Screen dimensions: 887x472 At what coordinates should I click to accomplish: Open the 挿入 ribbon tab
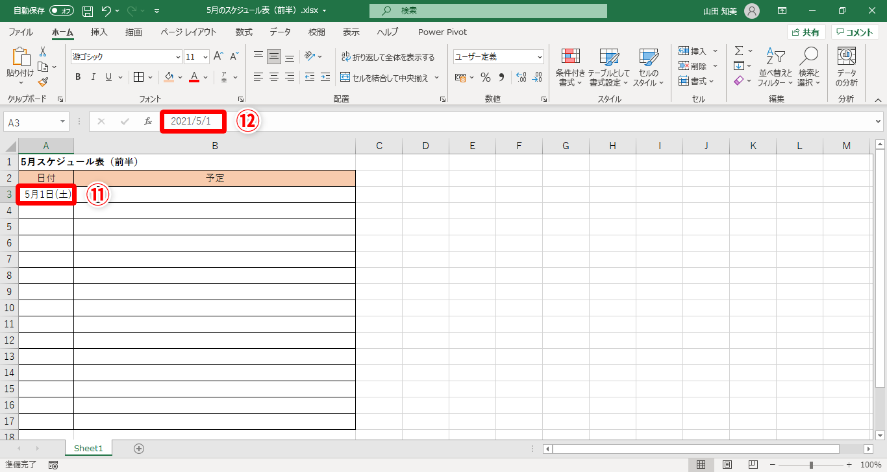[99, 32]
